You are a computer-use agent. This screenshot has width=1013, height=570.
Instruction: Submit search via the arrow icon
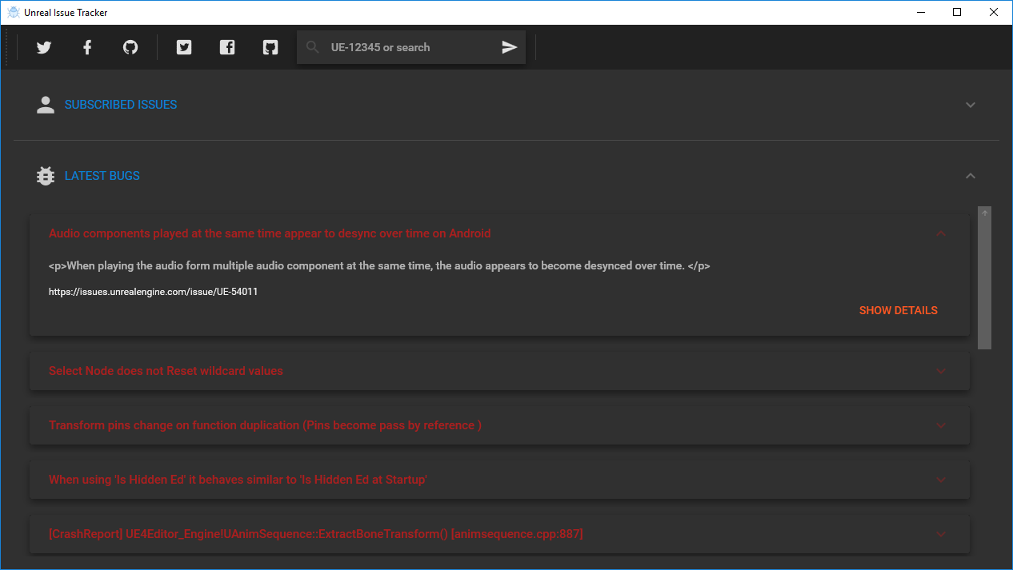pyautogui.click(x=509, y=47)
